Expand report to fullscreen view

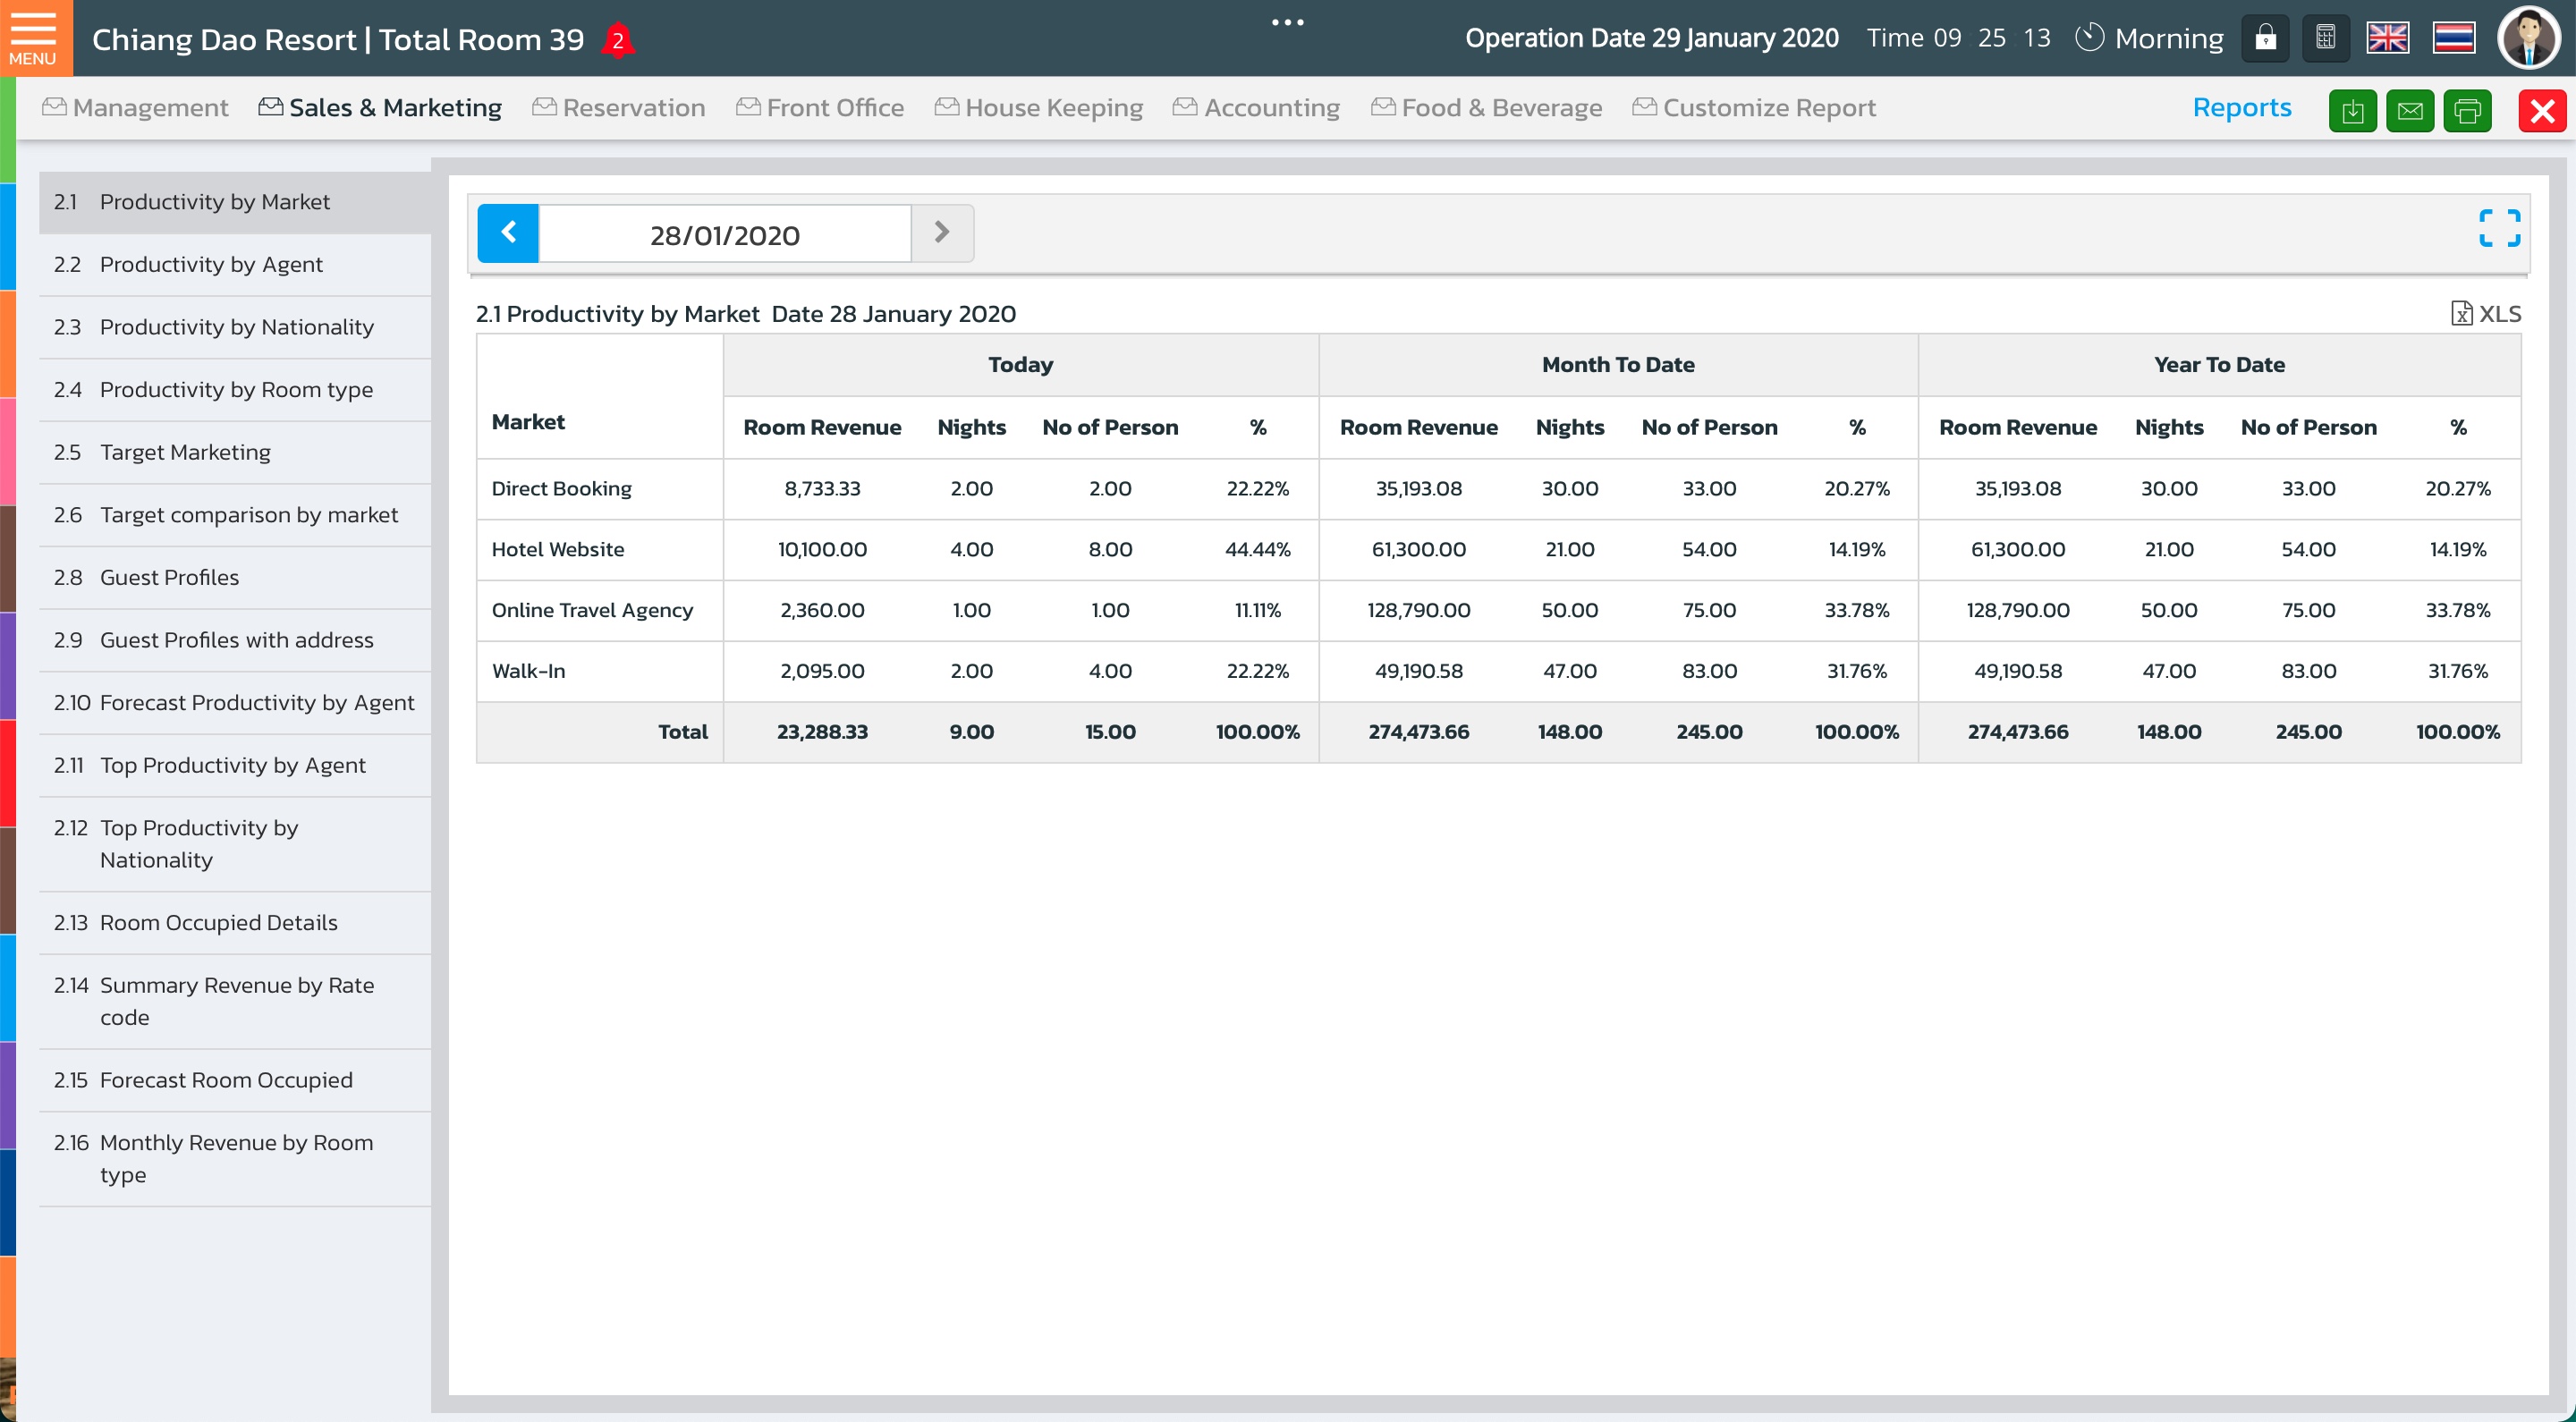(x=2499, y=228)
